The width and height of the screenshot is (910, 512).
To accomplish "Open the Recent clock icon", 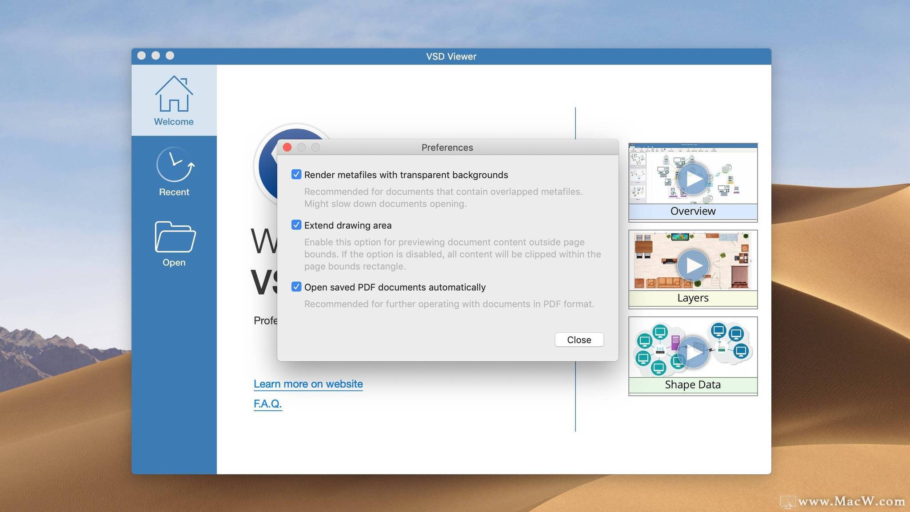I will (x=175, y=164).
